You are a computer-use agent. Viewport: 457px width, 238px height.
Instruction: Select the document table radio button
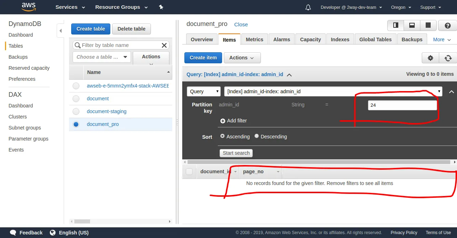[76, 99]
